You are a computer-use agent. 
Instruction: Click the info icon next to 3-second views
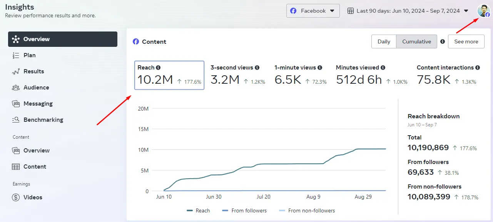(257, 68)
